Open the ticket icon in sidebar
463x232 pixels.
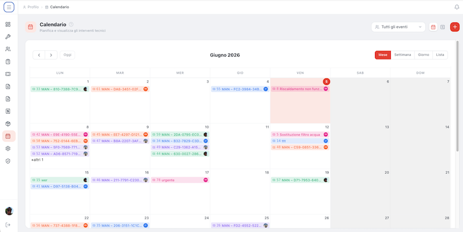click(8, 74)
